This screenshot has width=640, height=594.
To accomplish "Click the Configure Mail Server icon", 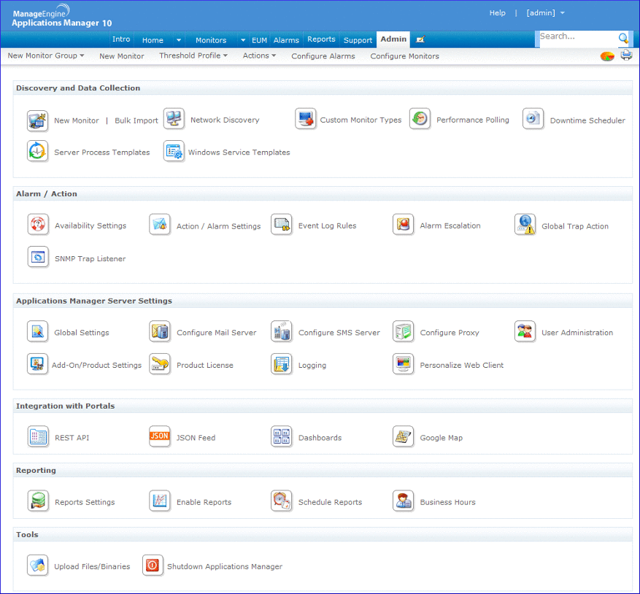I will point(160,331).
